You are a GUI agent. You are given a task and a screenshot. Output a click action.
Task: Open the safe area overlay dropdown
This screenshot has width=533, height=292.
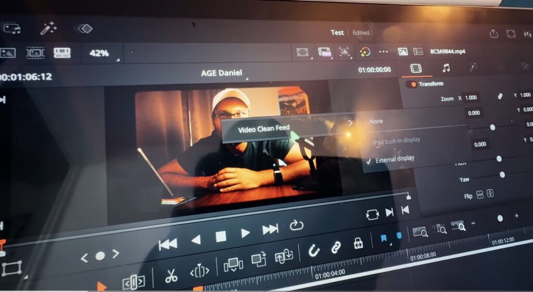point(304,53)
